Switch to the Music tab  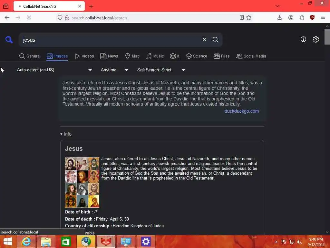click(155, 56)
